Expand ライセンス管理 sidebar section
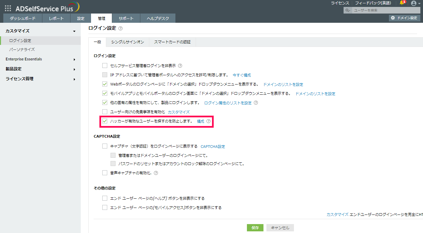 (x=74, y=79)
